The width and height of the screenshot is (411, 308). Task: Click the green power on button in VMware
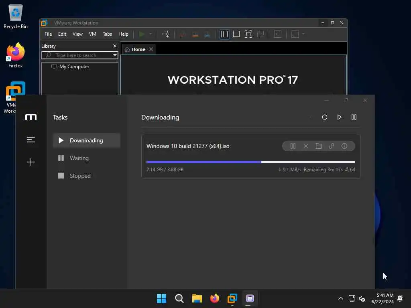pyautogui.click(x=142, y=34)
